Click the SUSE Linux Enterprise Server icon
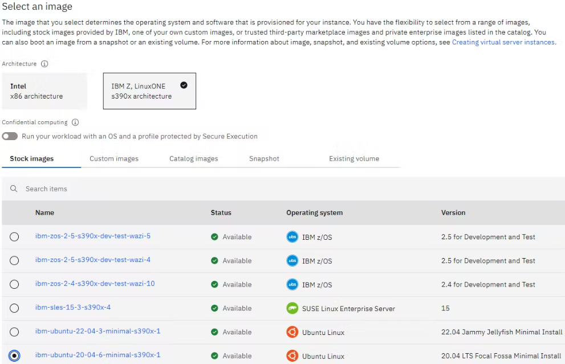 [292, 308]
